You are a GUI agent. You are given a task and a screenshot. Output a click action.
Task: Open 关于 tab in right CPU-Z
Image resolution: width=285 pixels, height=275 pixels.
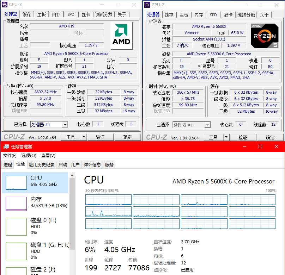click(264, 15)
